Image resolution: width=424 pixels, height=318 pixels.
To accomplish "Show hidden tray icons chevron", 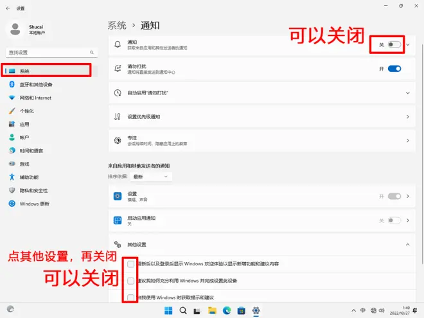I will coord(354,310).
